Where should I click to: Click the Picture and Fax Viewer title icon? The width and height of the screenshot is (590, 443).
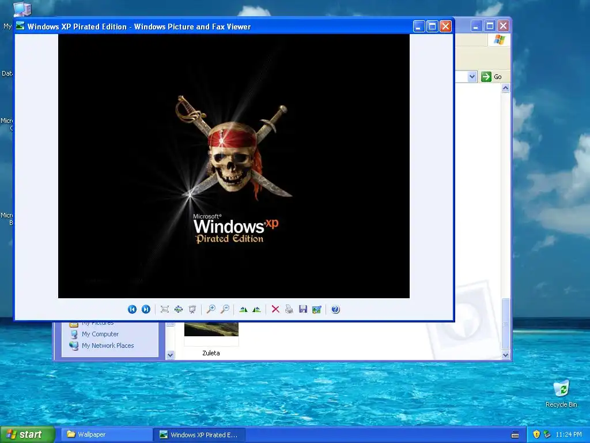pos(20,26)
